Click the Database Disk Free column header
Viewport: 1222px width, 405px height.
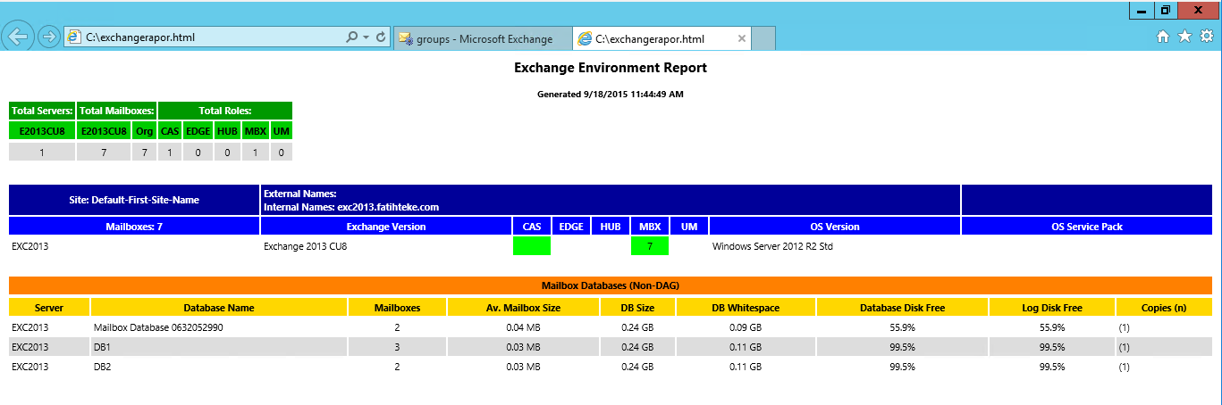(902, 308)
